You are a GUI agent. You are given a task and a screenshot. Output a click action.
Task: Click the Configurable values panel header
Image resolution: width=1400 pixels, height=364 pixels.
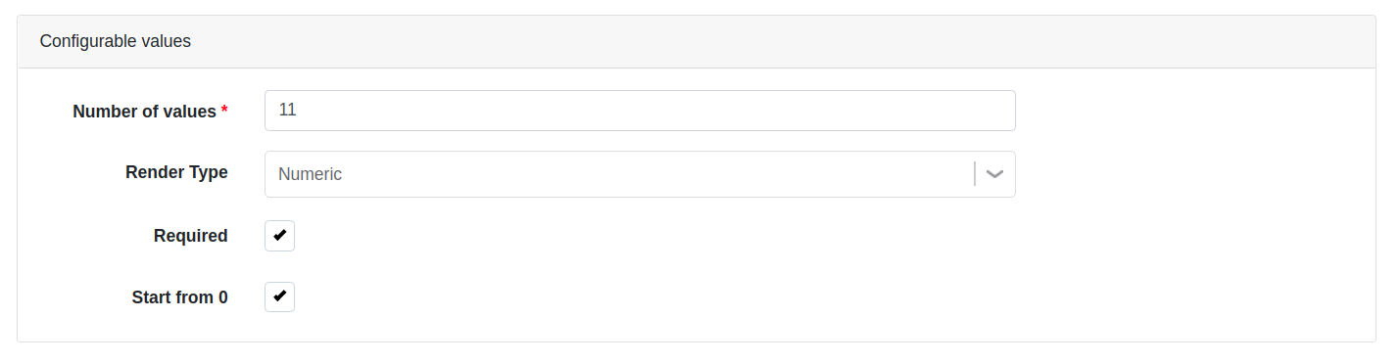(x=697, y=42)
